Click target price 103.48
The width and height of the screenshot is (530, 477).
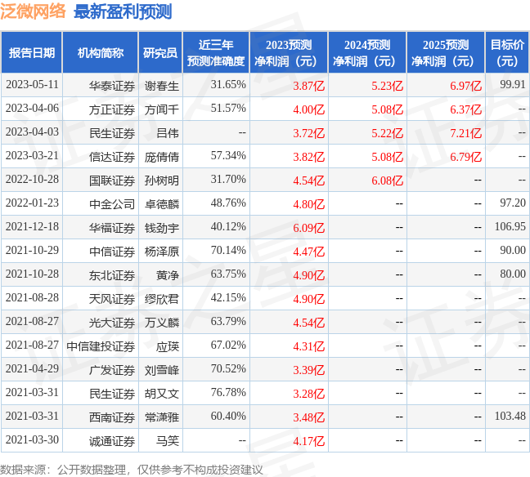tap(510, 417)
